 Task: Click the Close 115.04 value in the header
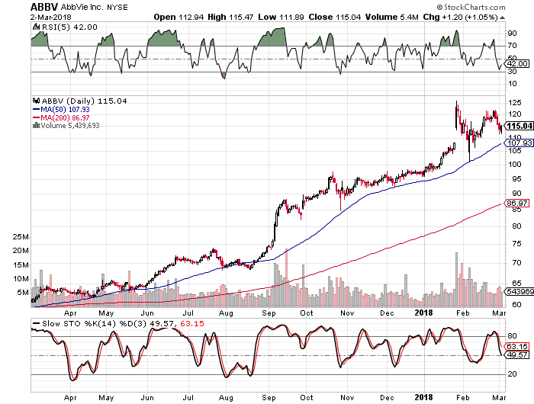pos(335,17)
